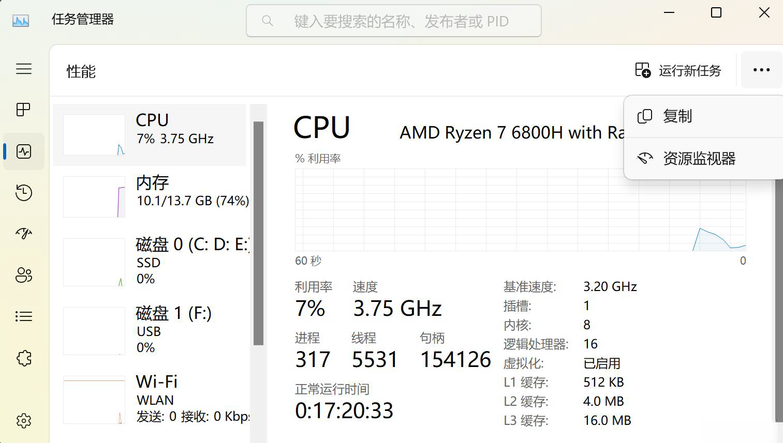This screenshot has height=443, width=783.
Task: Click inside the search PID field
Action: [393, 21]
